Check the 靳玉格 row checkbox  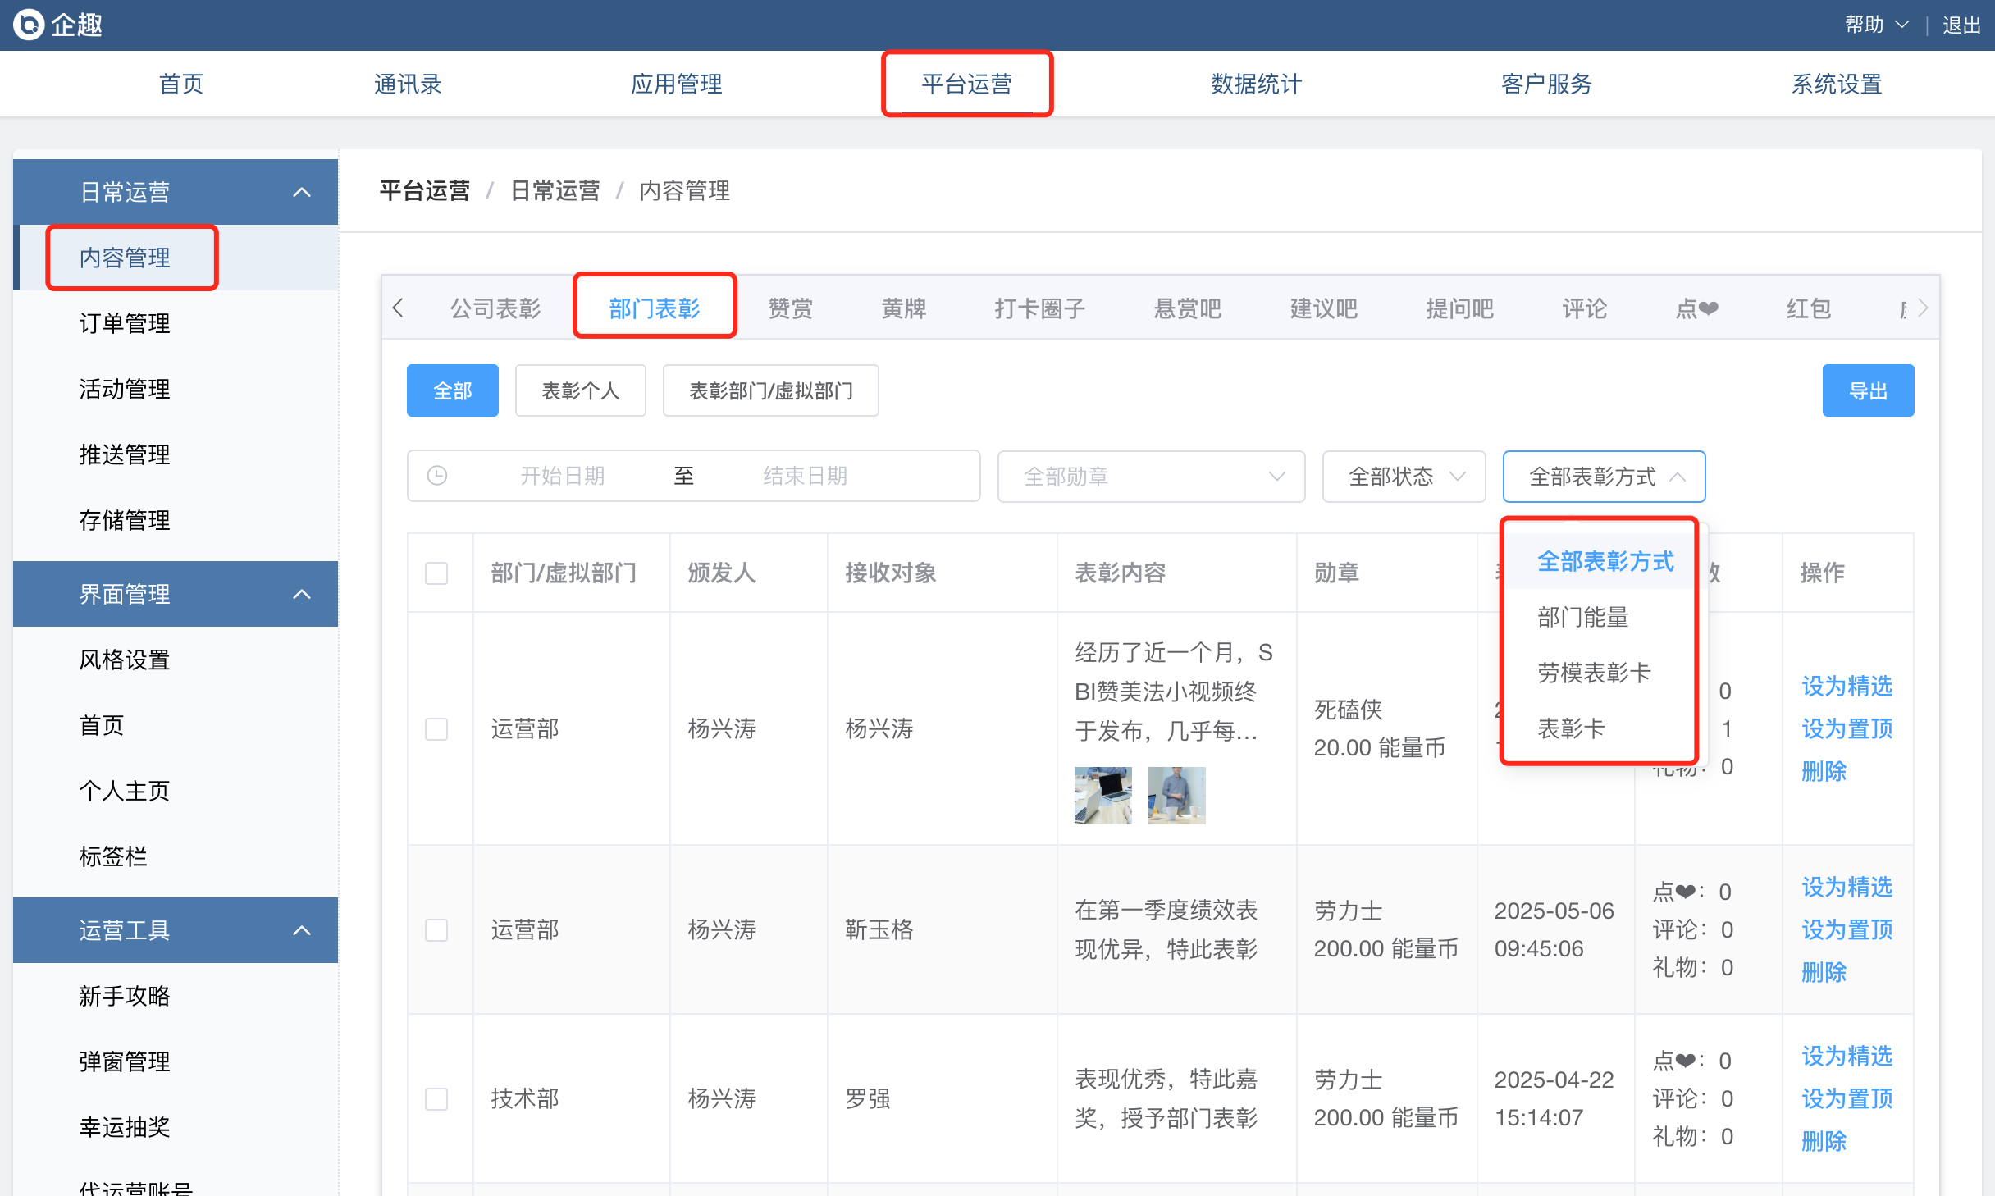(436, 929)
